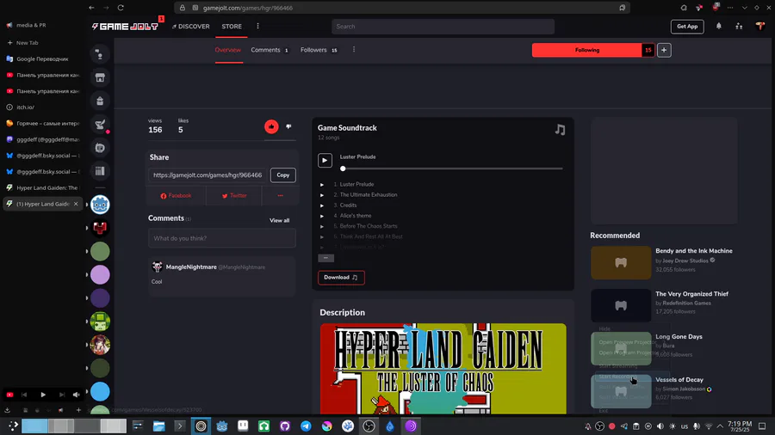This screenshot has height=435, width=775.
Task: Open the browser more menu
Action: (730, 8)
